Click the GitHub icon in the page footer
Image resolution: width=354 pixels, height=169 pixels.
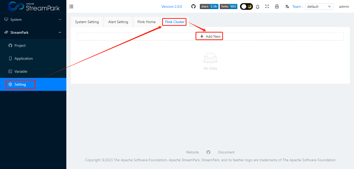coord(208,152)
